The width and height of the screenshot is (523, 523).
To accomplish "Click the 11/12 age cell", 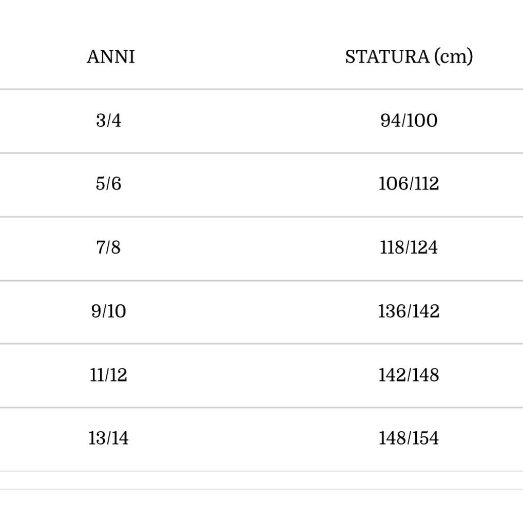I will coord(108,375).
